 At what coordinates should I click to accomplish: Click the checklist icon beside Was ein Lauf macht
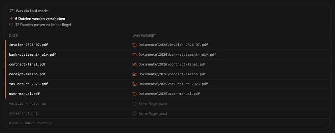click(x=11, y=11)
